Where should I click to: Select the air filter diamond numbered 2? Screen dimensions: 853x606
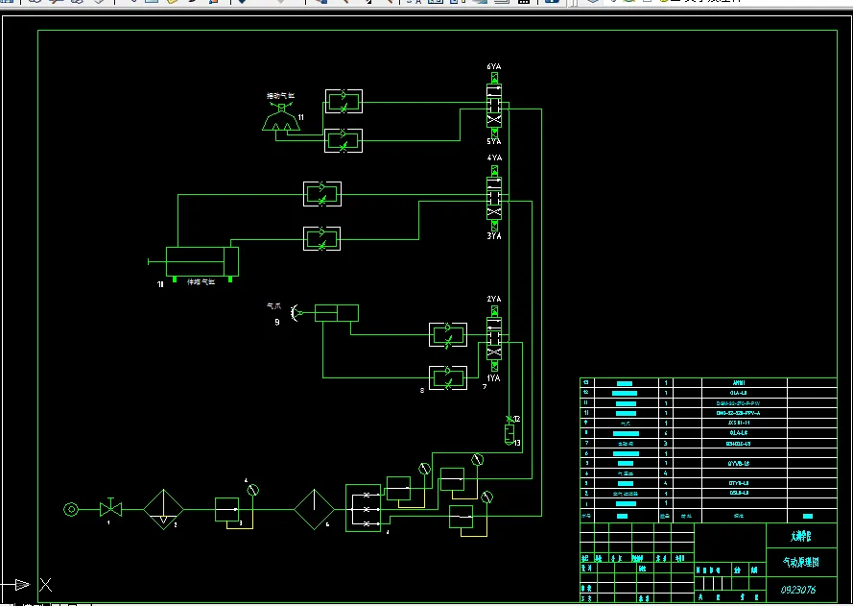pyautogui.click(x=164, y=510)
